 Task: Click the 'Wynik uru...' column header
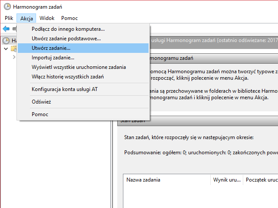pyautogui.click(x=227, y=179)
